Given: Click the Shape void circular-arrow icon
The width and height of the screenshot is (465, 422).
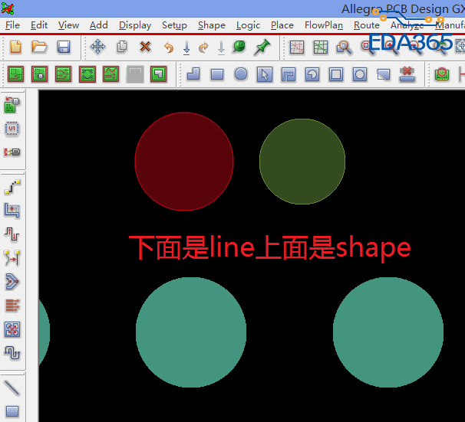Looking at the screenshot, I should click(312, 74).
